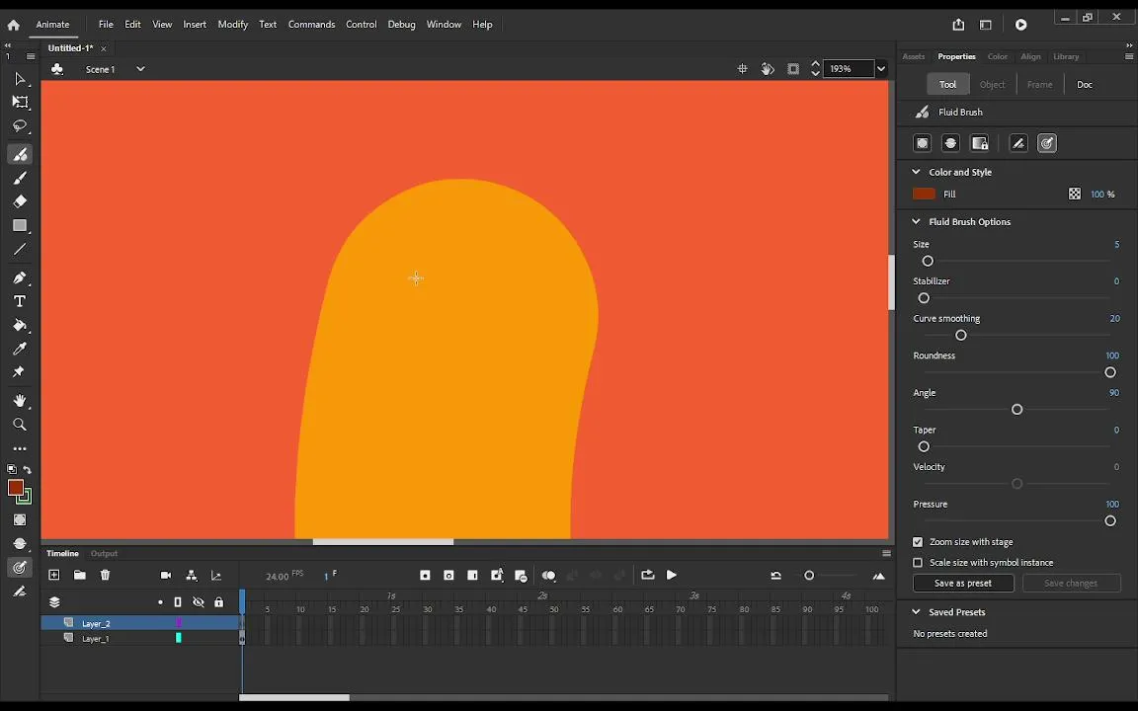Viewport: 1138px width, 711px height.
Task: Open the Timeline panel options menu
Action: [886, 554]
